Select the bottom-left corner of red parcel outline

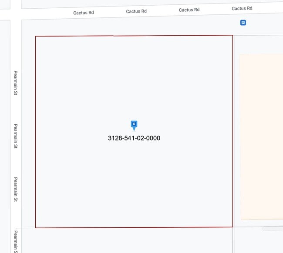(36, 227)
